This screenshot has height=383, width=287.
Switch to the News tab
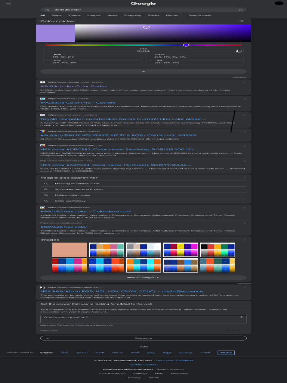click(112, 15)
